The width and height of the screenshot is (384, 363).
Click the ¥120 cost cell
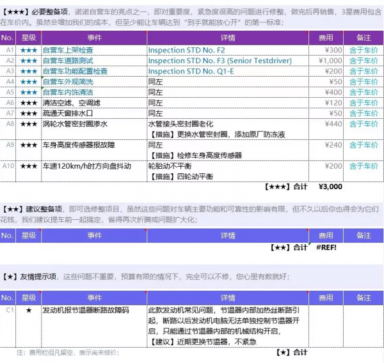[x=326, y=103]
